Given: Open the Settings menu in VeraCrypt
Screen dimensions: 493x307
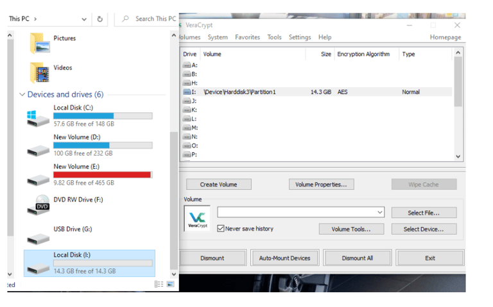Looking at the screenshot, I should pyautogui.click(x=300, y=37).
